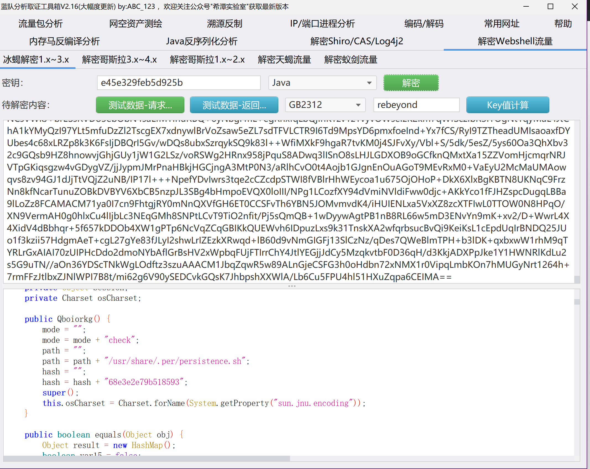590x469 pixels.
Task: Click the rebeyond password input field
Action: (x=416, y=105)
